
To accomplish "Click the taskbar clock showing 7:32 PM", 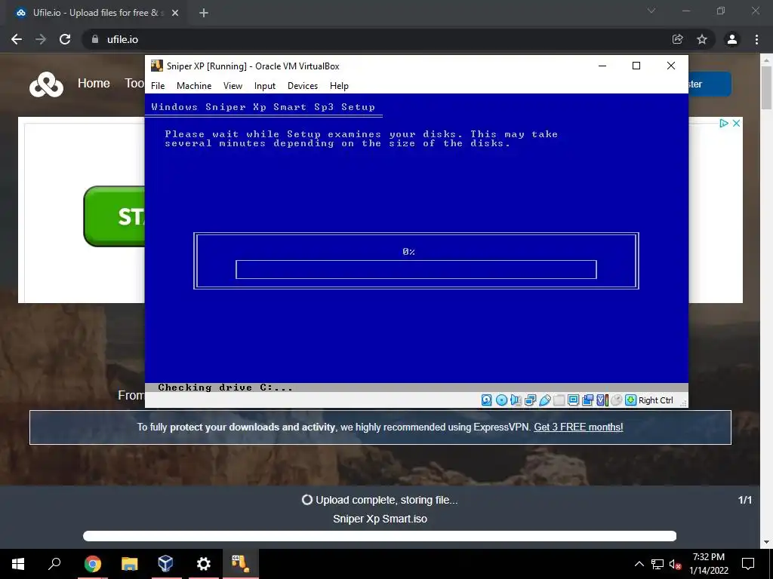I will [x=708, y=564].
